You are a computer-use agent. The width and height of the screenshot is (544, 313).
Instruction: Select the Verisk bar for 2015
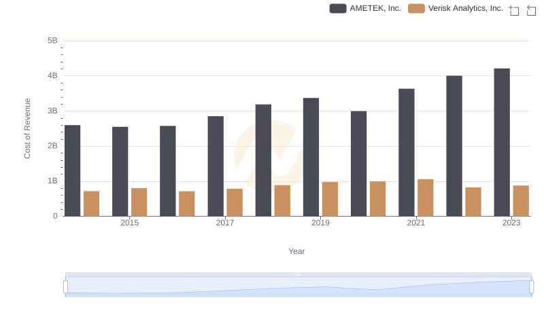point(139,202)
